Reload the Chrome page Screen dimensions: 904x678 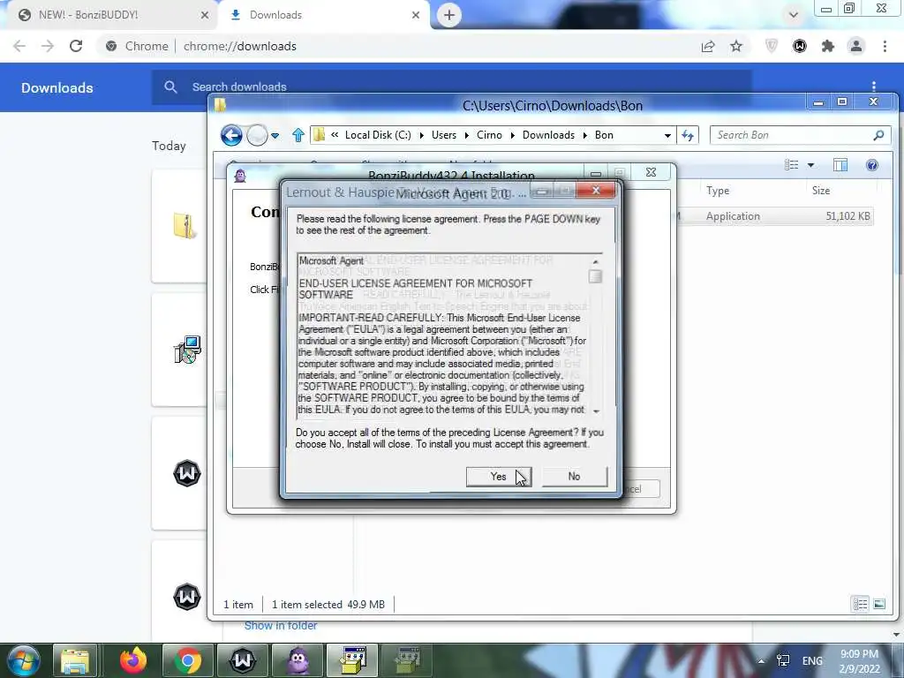tap(76, 46)
